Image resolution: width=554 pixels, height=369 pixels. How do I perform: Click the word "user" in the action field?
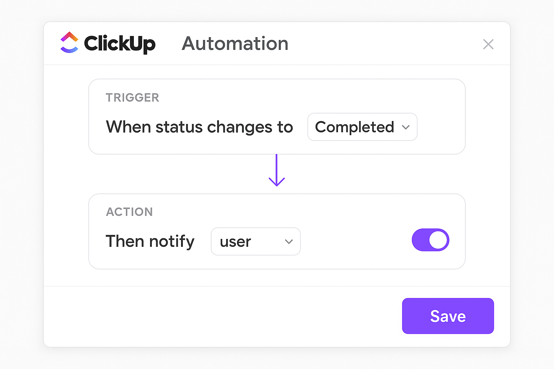(235, 242)
